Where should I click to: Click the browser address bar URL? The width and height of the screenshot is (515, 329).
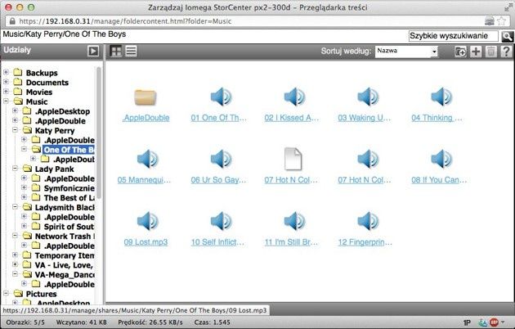click(125, 21)
